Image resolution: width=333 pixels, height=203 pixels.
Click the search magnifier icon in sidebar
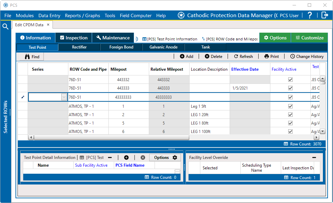point(5,26)
